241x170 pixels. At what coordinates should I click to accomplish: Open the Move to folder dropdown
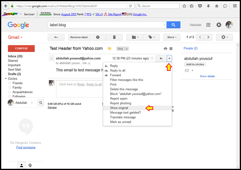(x=135, y=37)
